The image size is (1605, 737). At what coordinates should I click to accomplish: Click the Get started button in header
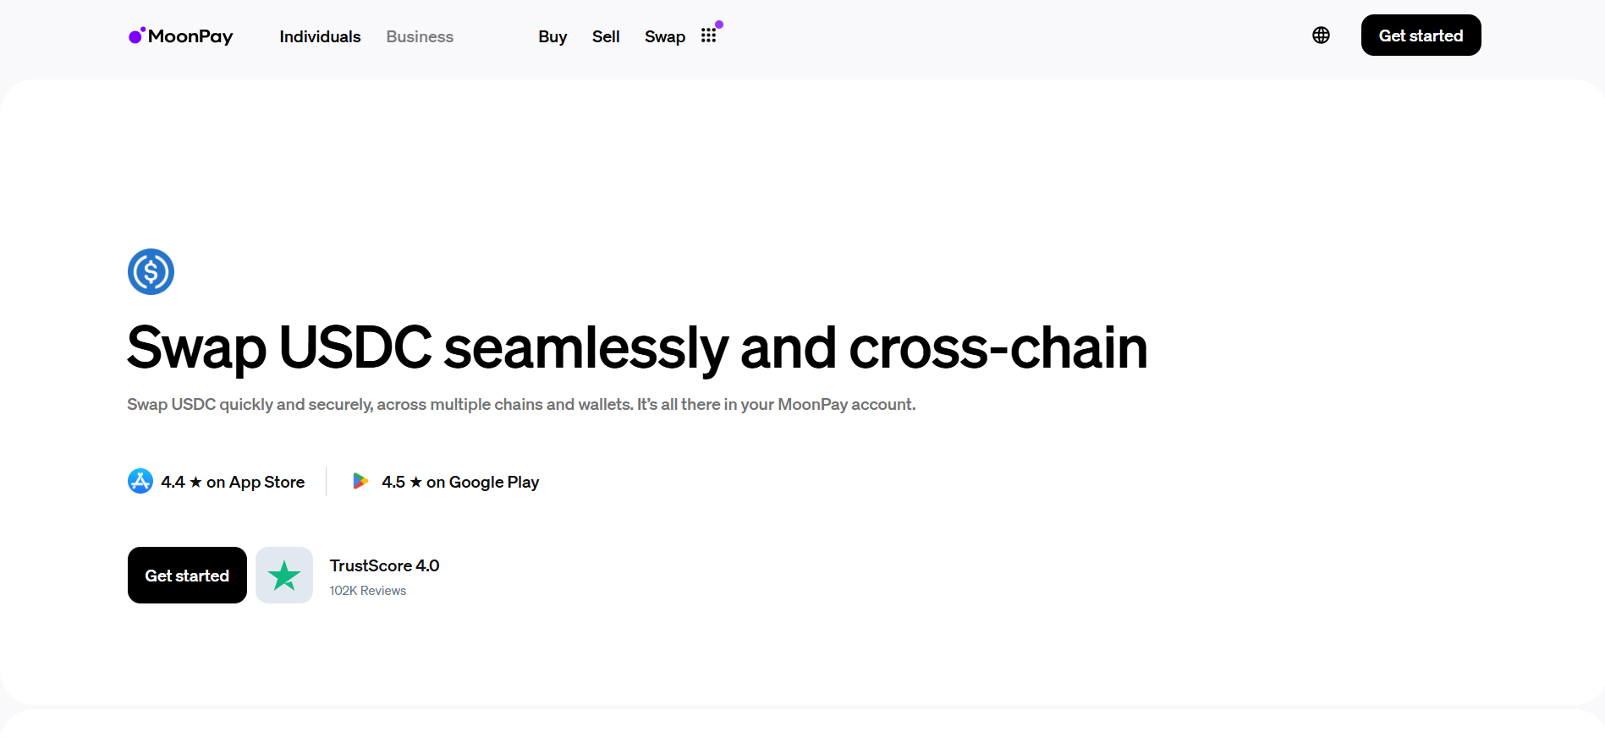[x=1421, y=35]
